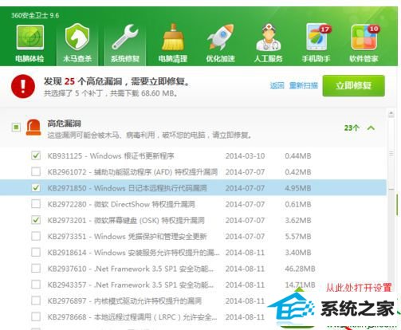This screenshot has width=401, height=330.
Task: Toggle the 高危漏洞 group checkbox
Action: [16, 128]
